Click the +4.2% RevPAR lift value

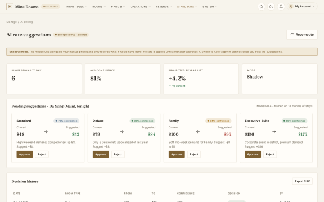pos(177,79)
